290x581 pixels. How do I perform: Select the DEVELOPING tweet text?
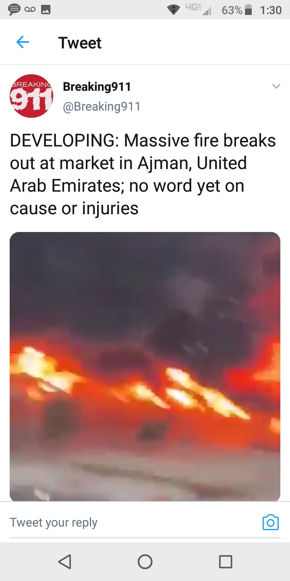pos(143,174)
